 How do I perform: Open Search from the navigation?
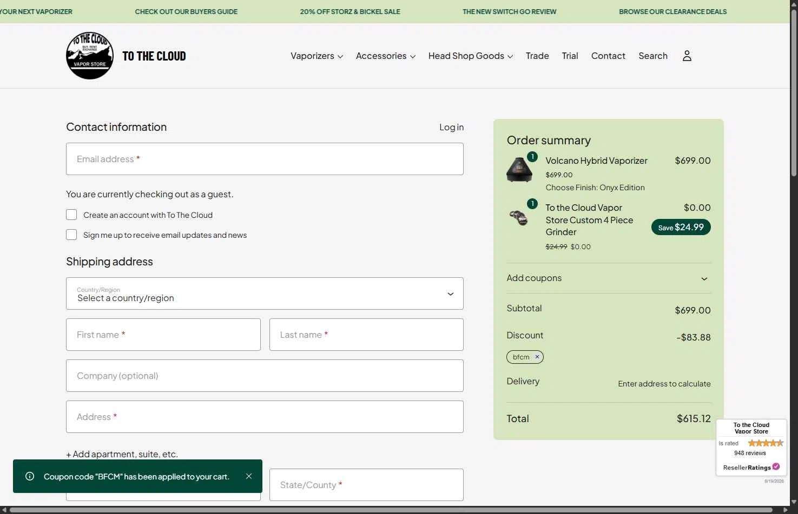click(653, 56)
